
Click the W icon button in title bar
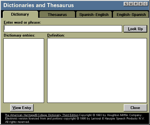[131, 4]
